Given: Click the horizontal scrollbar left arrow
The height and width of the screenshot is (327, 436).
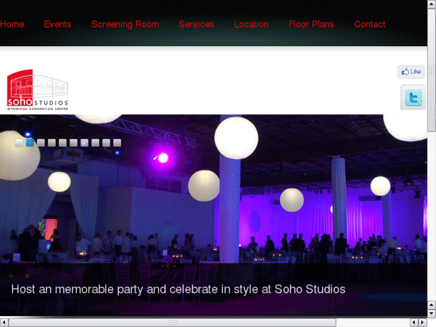Looking at the screenshot, I should coord(4,323).
